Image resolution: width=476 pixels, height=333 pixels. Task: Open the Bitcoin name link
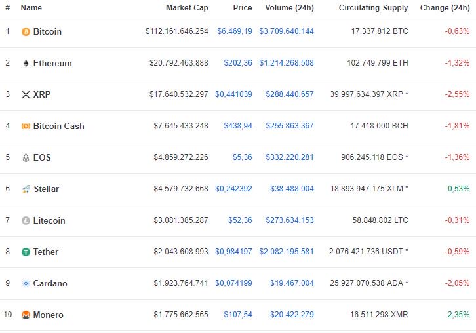point(47,31)
